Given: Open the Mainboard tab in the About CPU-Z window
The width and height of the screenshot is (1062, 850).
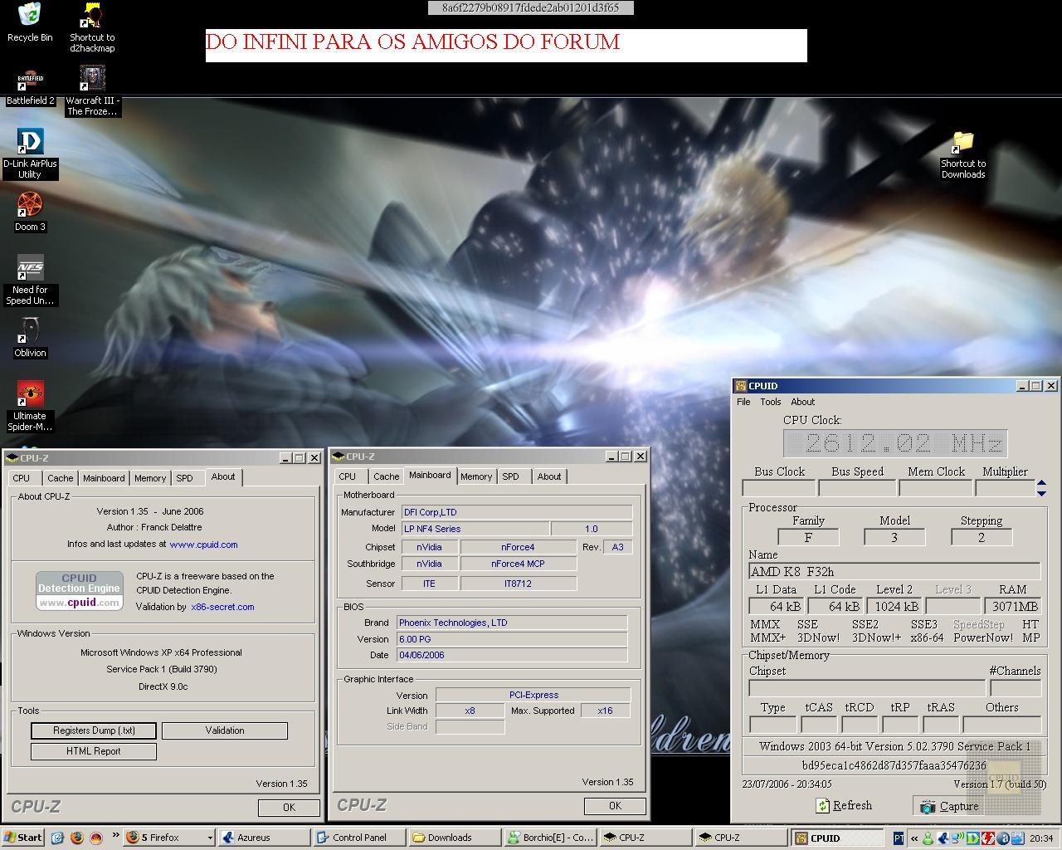Looking at the screenshot, I should pos(104,478).
